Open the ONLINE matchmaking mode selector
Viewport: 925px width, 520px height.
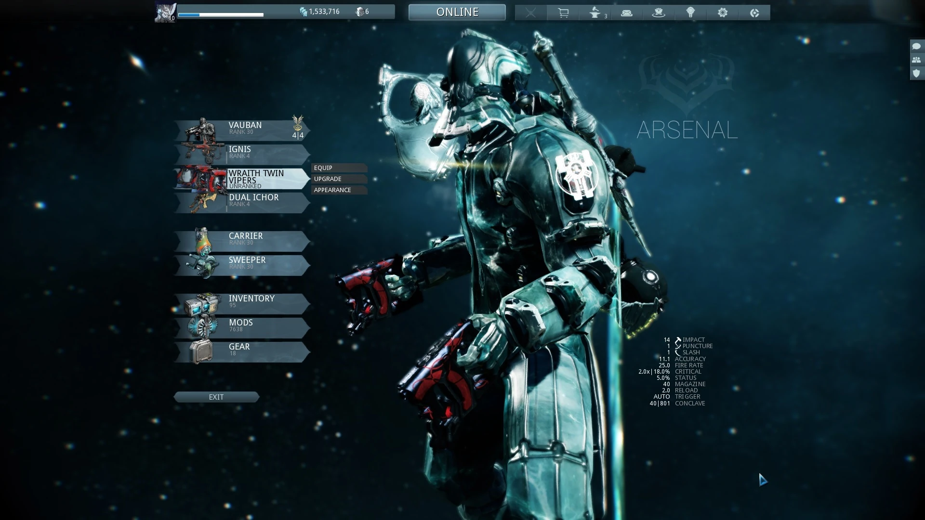point(457,12)
